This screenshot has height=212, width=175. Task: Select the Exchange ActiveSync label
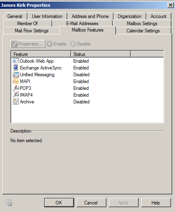(x=41, y=68)
